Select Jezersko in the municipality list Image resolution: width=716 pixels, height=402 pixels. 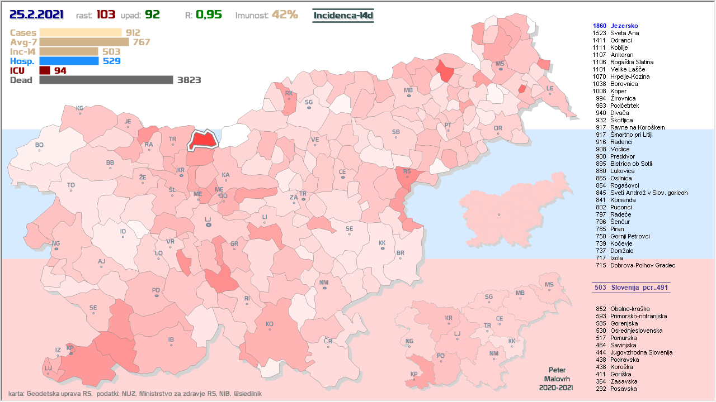(624, 26)
